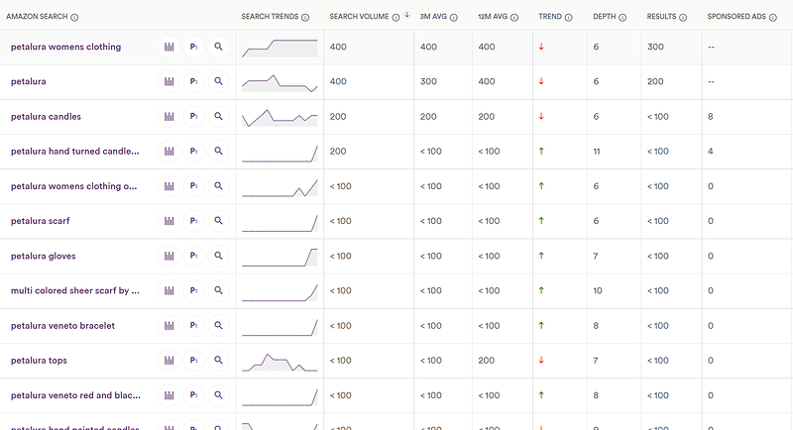This screenshot has width=793, height=430.
Task: Open keyword petalura womens clothing o...
Action: (x=73, y=186)
